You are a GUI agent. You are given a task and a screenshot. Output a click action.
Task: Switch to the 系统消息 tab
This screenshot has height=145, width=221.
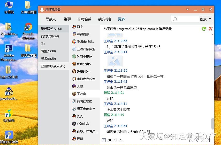pos(105,19)
